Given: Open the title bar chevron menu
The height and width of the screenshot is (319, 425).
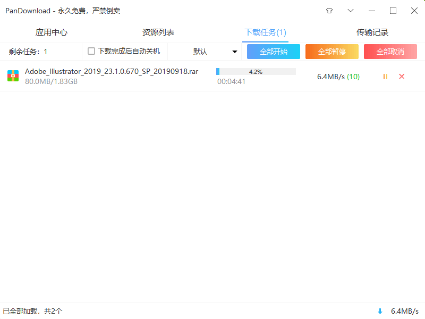Looking at the screenshot, I should 351,11.
